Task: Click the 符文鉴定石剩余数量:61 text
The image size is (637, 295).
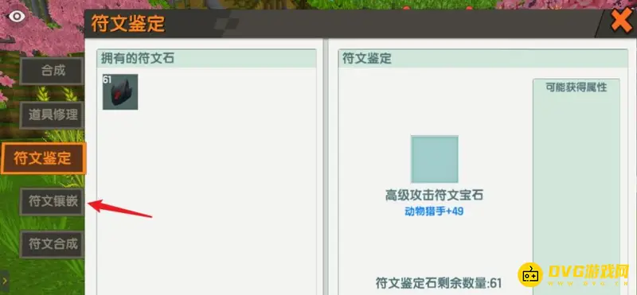Action: (439, 282)
